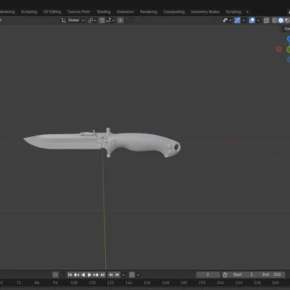This screenshot has width=290, height=290.
Task: Toggle the show gizmo button
Action: coord(237,20)
